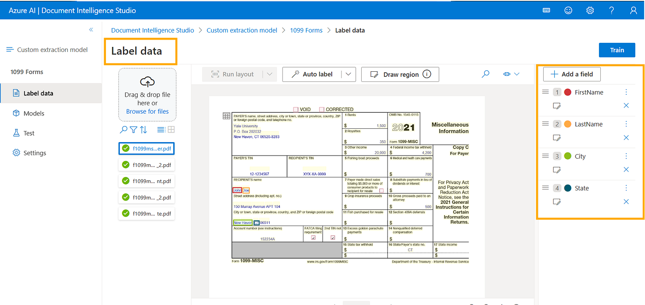This screenshot has width=645, height=305.
Task: Click the note icon under City field
Action: click(x=557, y=170)
